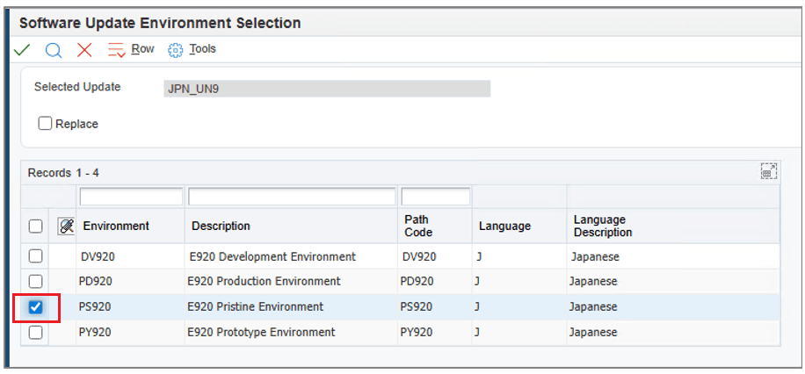This screenshot has width=805, height=374.
Task: Check the DV920 environment row checkbox
Action: (x=36, y=256)
